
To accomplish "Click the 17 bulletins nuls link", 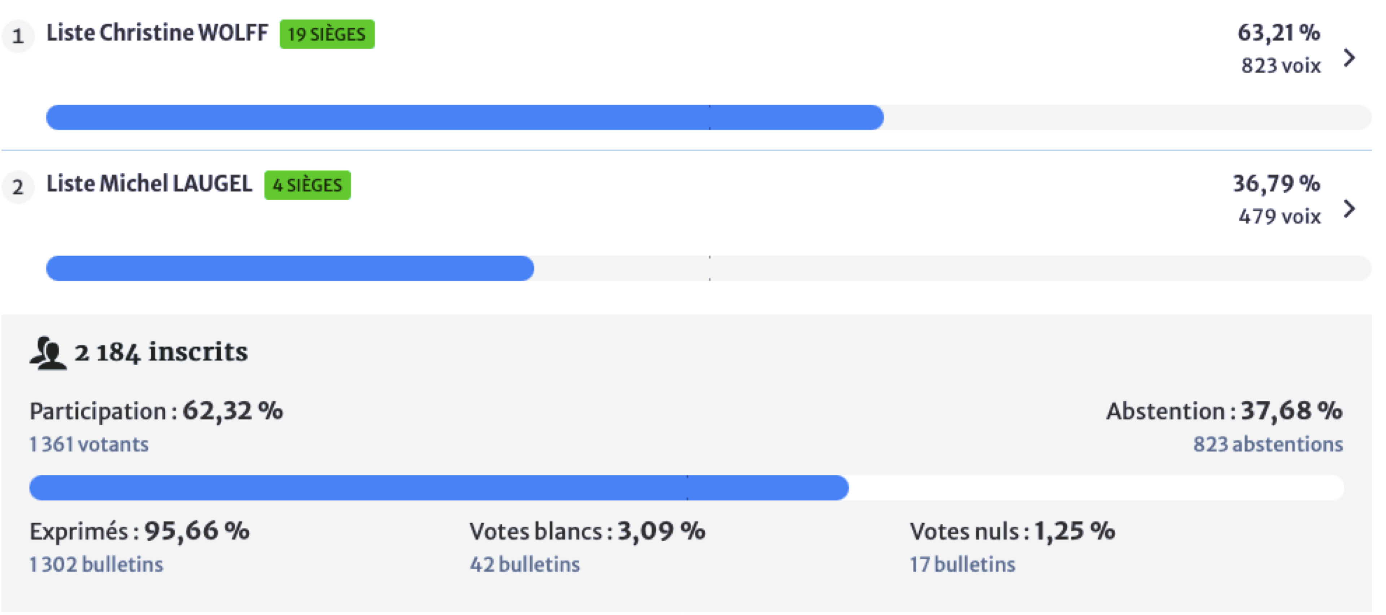I will click(962, 564).
